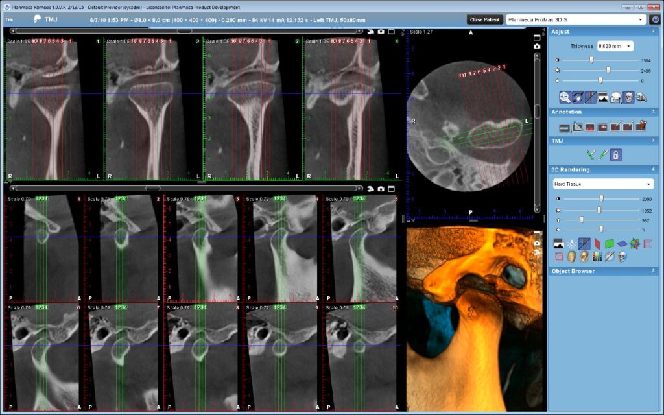Toggle the TMJ lock button
This screenshot has height=415, width=664.
tap(616, 155)
